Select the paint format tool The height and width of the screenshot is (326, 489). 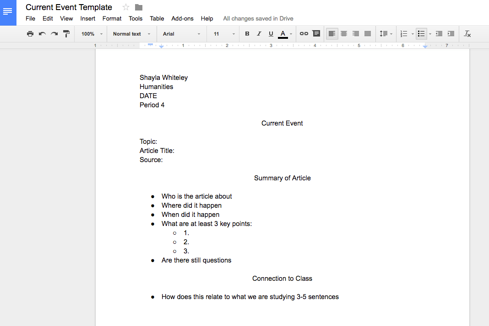click(66, 34)
